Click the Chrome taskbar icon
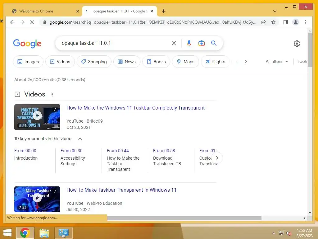 [x=25, y=233]
